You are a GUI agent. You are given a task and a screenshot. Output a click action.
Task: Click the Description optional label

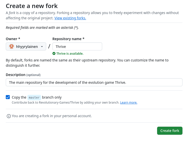point(23,75)
